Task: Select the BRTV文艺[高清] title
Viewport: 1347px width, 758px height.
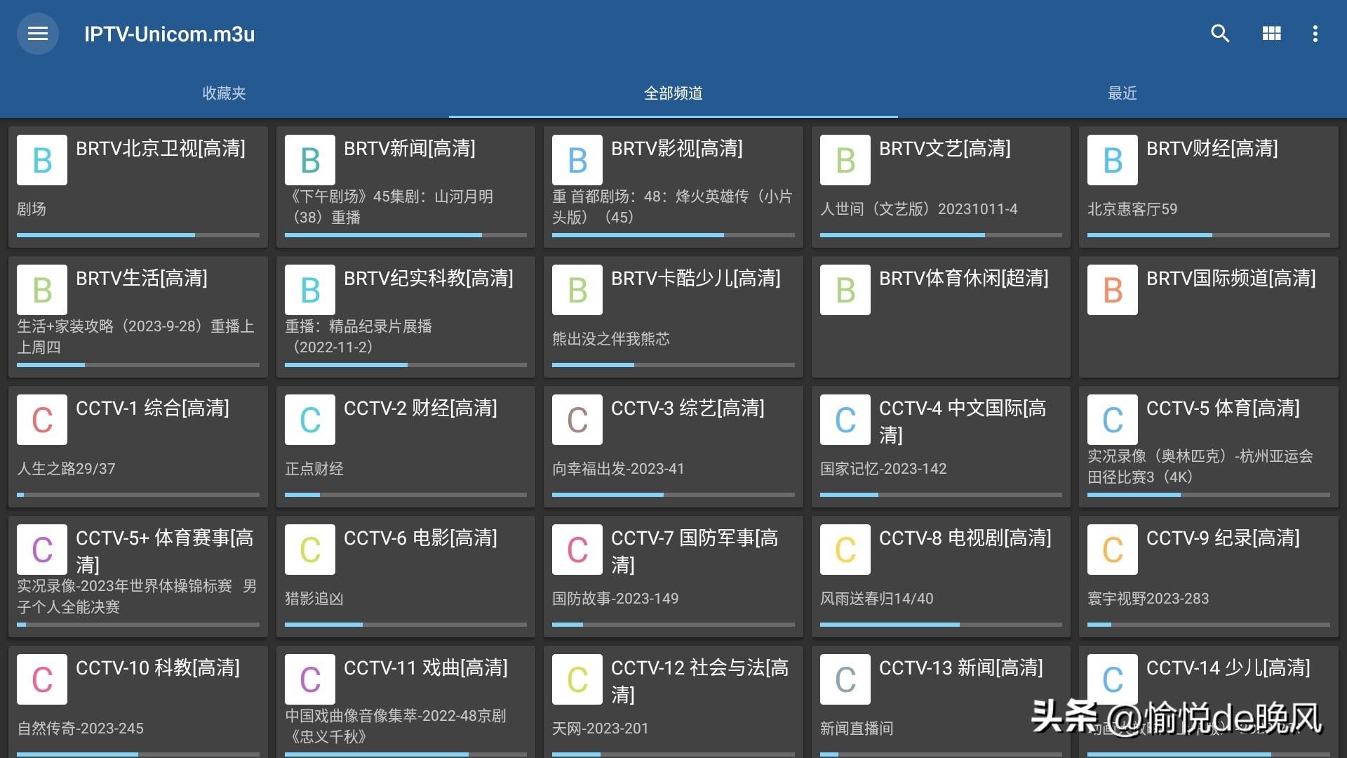Action: (x=945, y=149)
